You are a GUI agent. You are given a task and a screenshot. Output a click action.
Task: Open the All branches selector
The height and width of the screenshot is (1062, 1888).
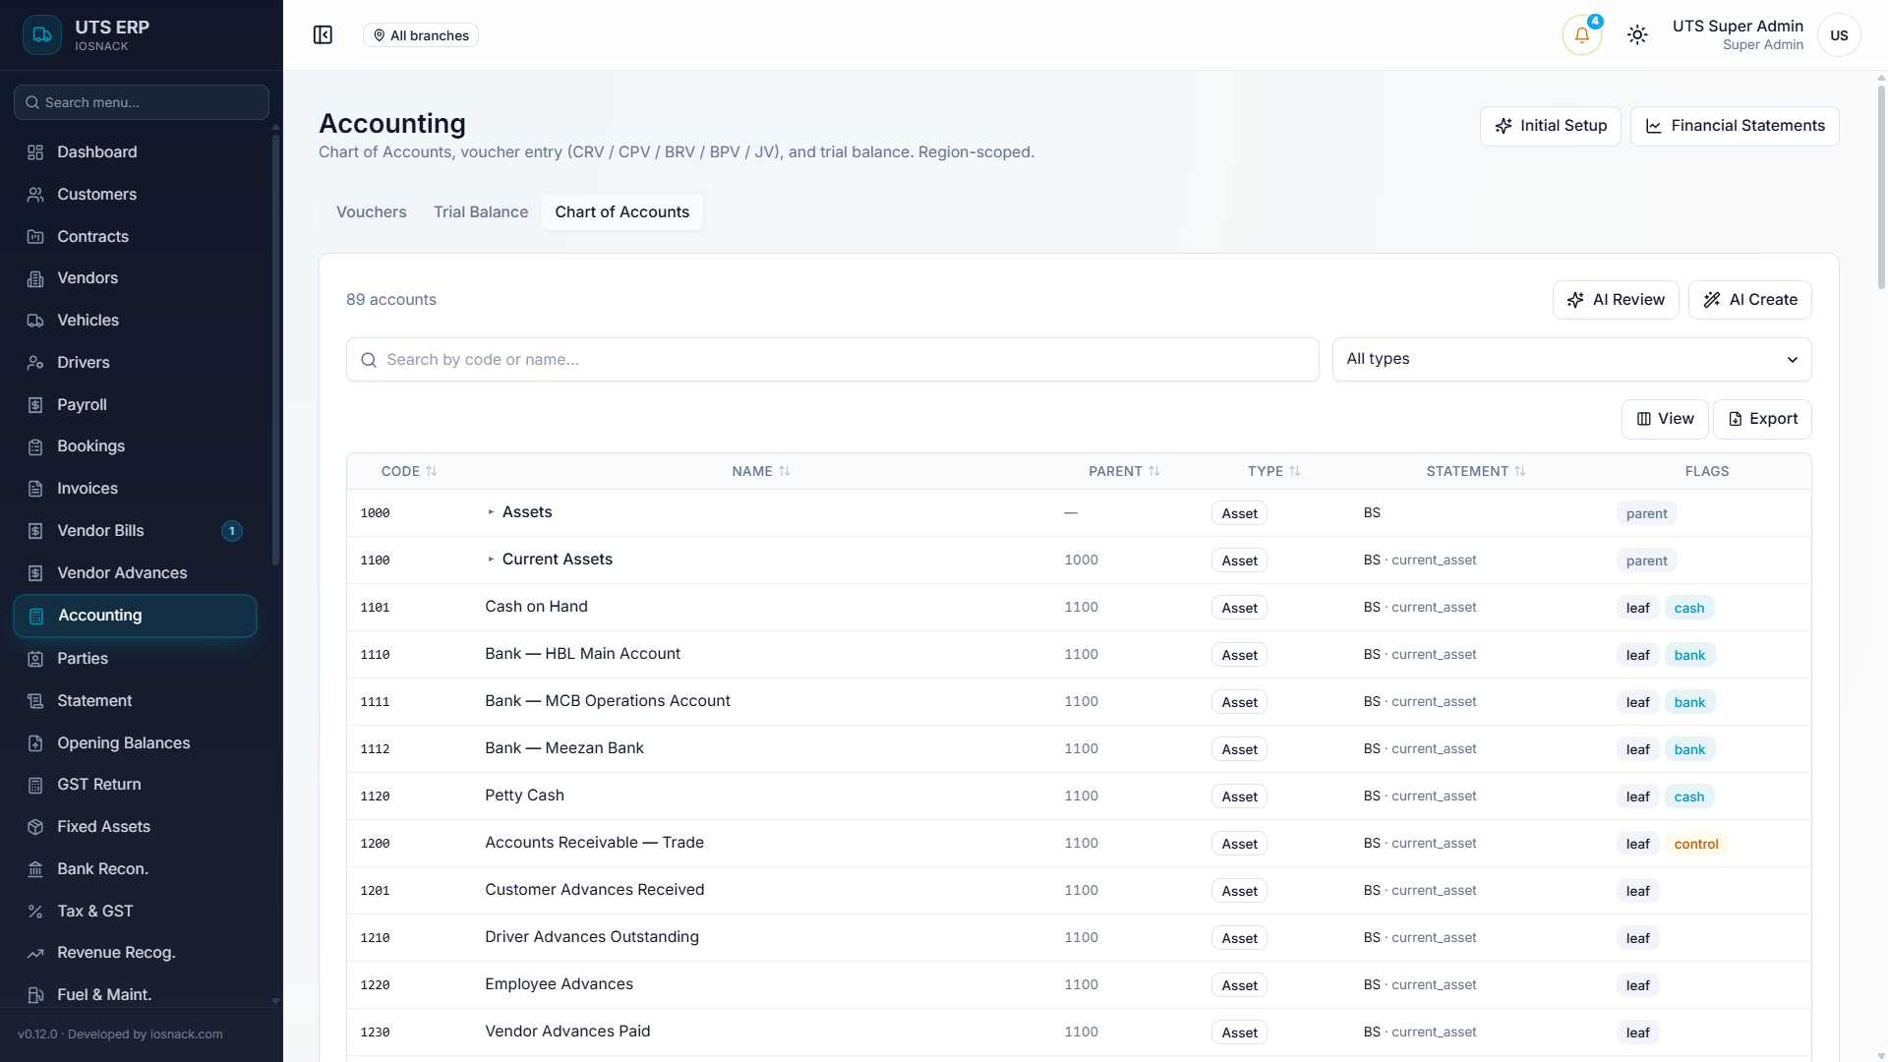(421, 35)
